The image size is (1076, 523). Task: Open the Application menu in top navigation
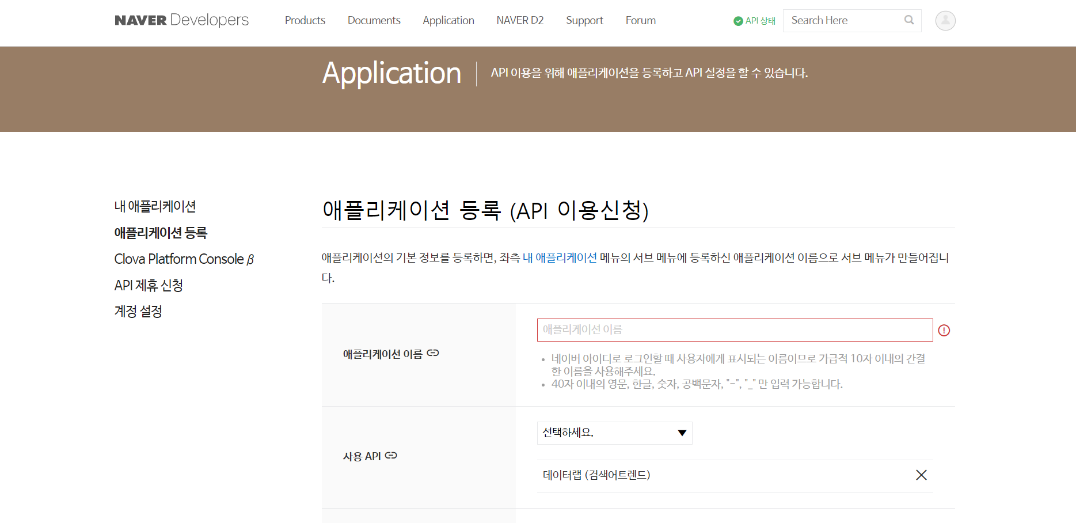[x=448, y=21]
